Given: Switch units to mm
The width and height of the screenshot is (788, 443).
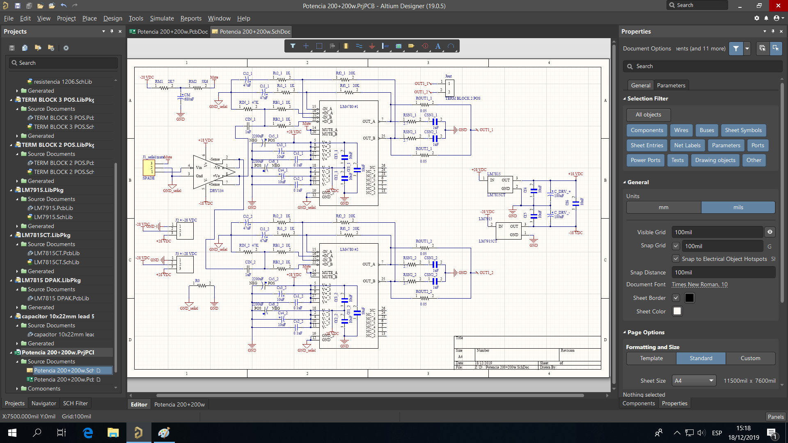Looking at the screenshot, I should 664,208.
